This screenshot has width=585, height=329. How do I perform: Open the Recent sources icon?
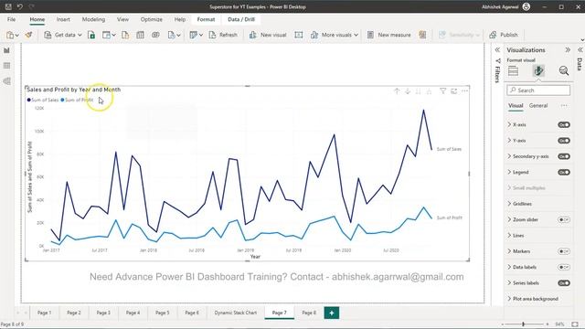click(172, 35)
